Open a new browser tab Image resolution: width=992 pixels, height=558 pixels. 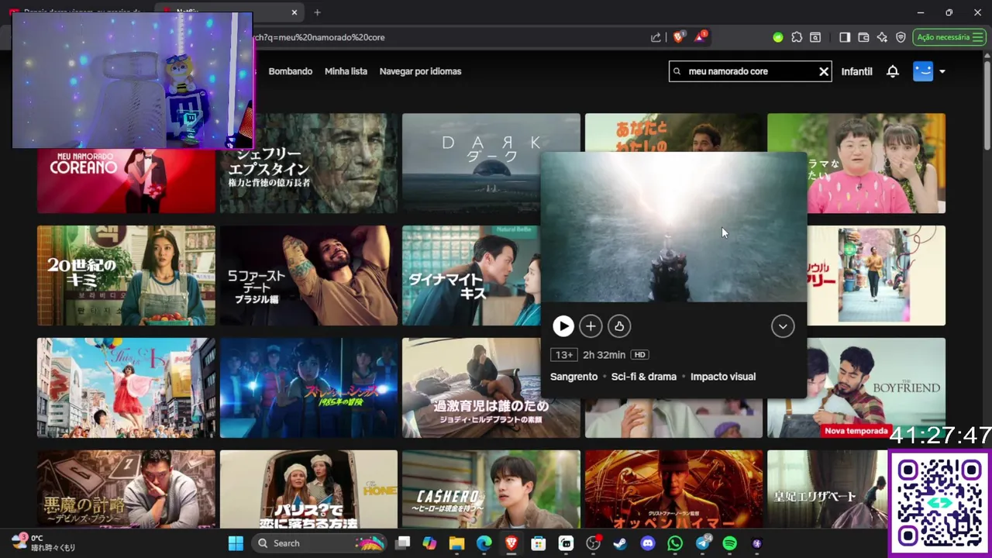(317, 12)
